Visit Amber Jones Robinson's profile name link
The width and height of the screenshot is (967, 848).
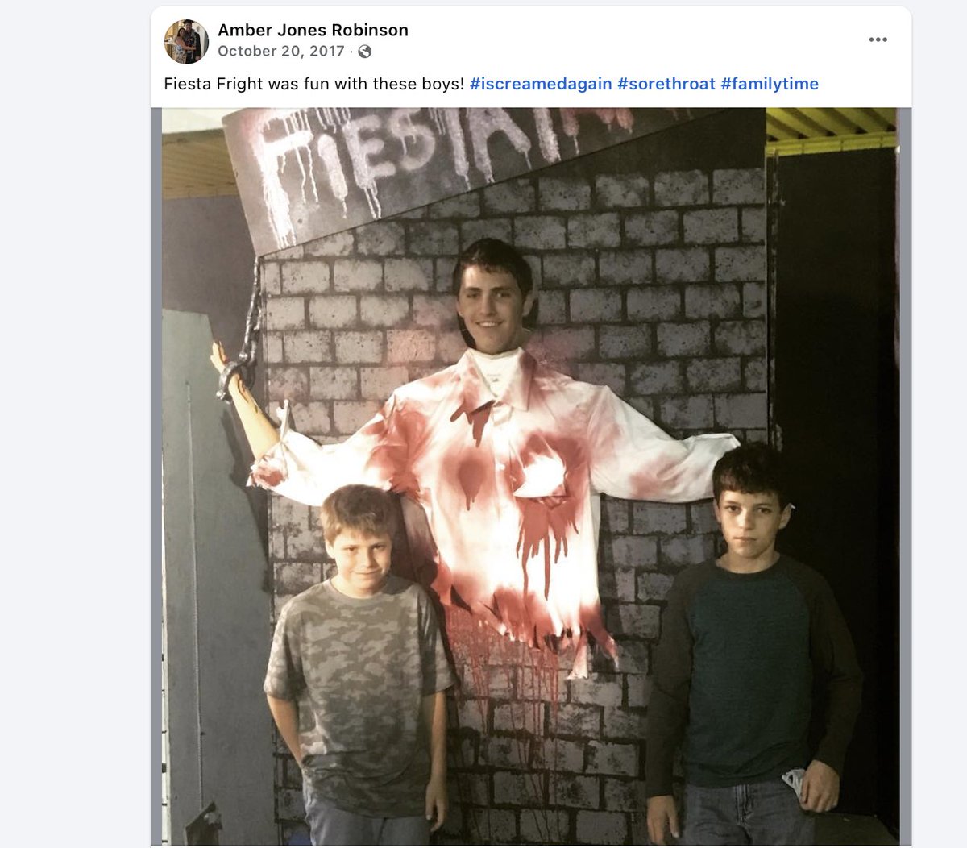[x=313, y=30]
